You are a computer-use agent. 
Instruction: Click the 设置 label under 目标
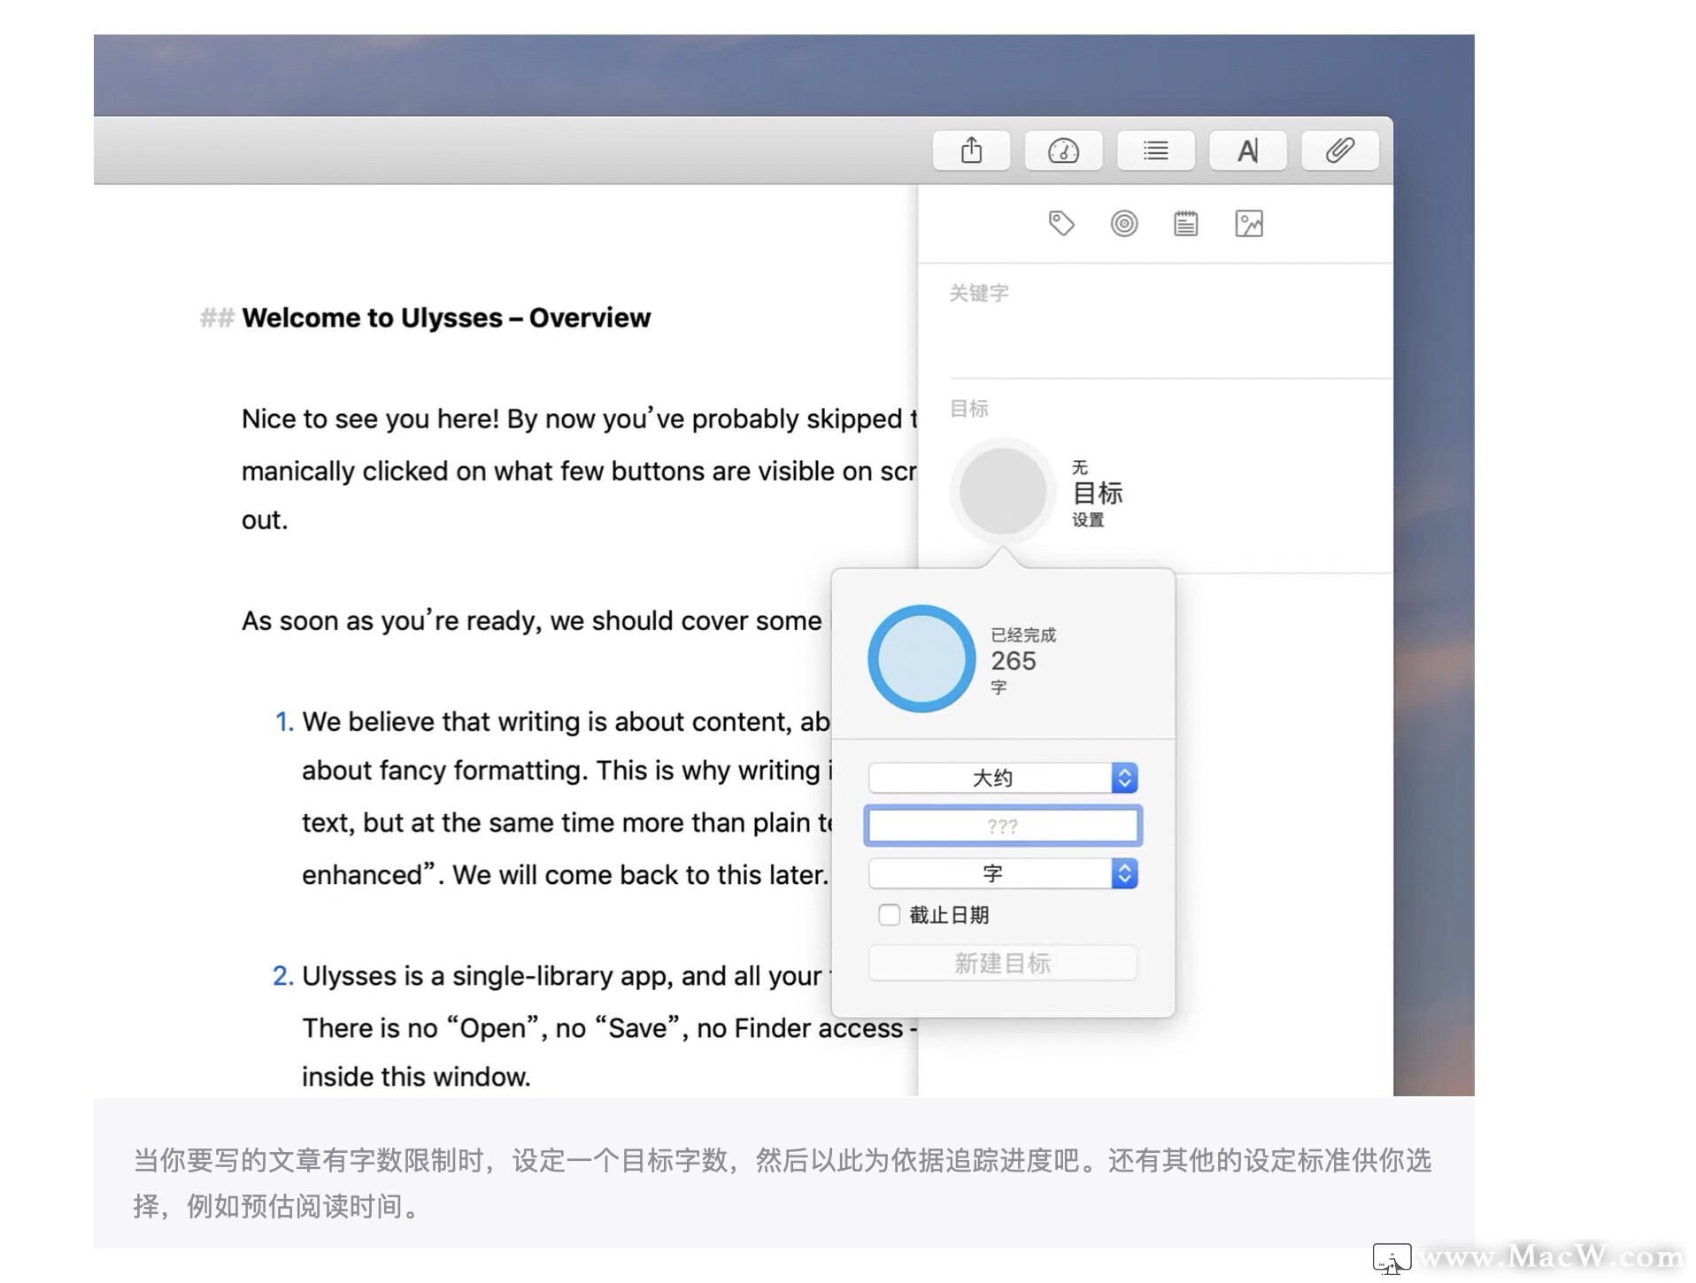pyautogui.click(x=1088, y=520)
